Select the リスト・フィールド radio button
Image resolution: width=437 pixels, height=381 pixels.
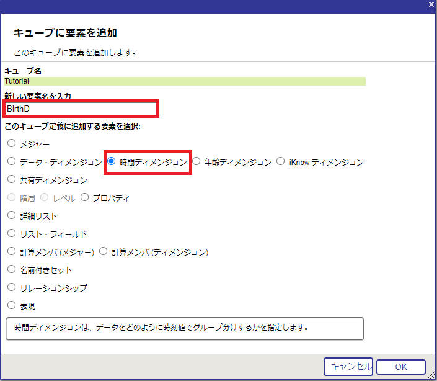click(11, 234)
